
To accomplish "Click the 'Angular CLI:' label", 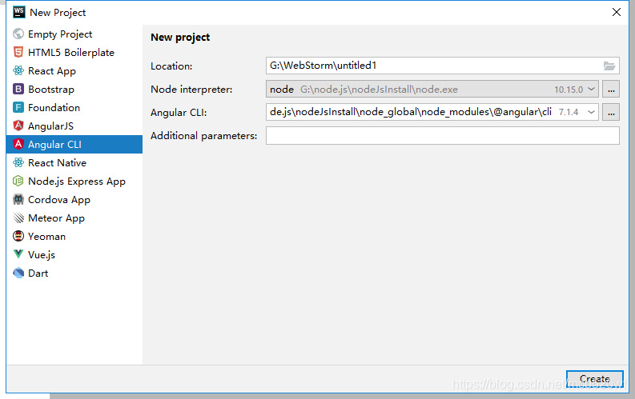I will click(179, 113).
